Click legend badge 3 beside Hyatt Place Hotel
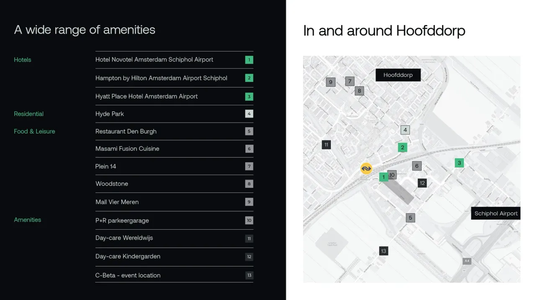The width and height of the screenshot is (536, 300). tap(249, 97)
